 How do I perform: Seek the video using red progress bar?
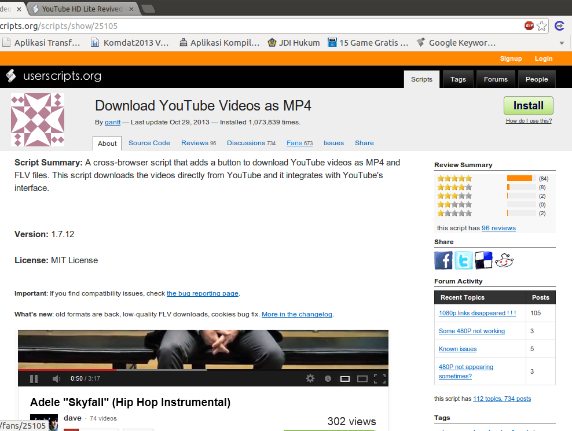(x=68, y=369)
